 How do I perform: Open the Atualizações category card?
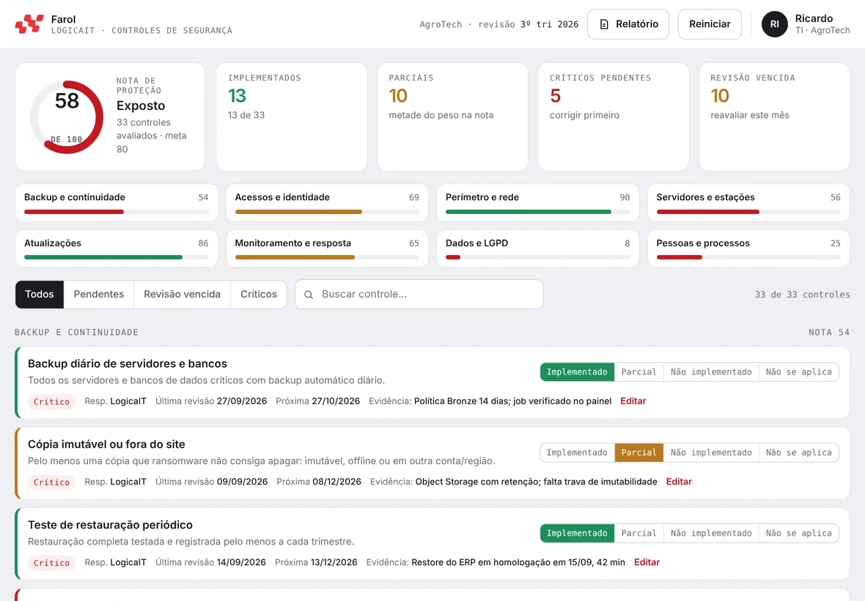[117, 248]
